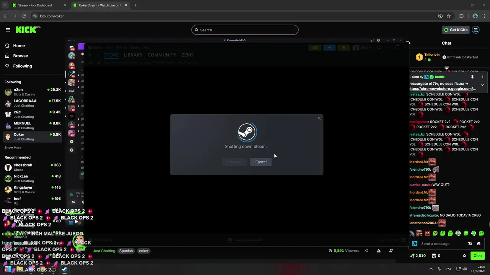490x275 pixels.
Task: Open the Kick hamburger menu
Action: point(8,30)
